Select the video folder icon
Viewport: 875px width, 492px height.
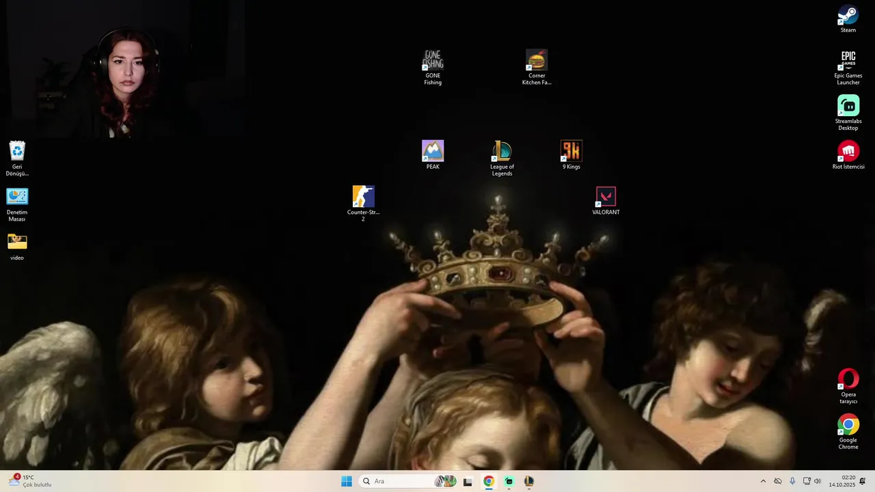17,247
